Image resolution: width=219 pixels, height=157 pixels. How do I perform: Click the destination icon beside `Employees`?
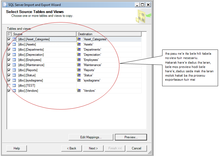[79, 60]
